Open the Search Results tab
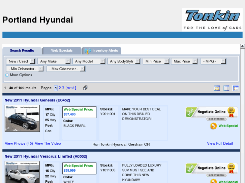Screen dimensions: 245x183 tap(22, 51)
